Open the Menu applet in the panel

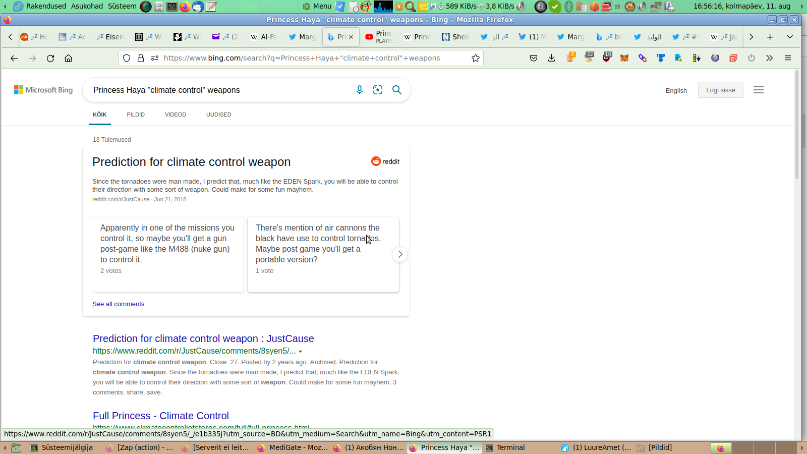[317, 6]
